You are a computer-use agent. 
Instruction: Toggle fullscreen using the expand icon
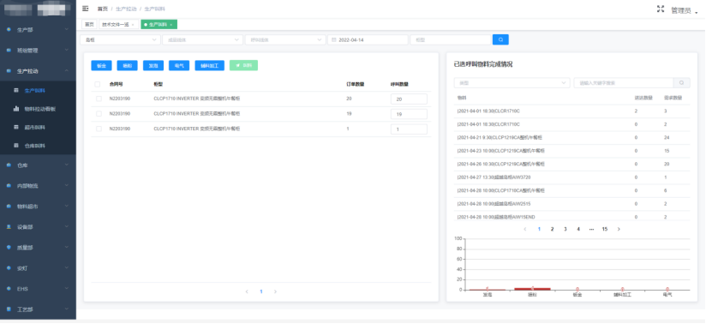click(x=661, y=9)
